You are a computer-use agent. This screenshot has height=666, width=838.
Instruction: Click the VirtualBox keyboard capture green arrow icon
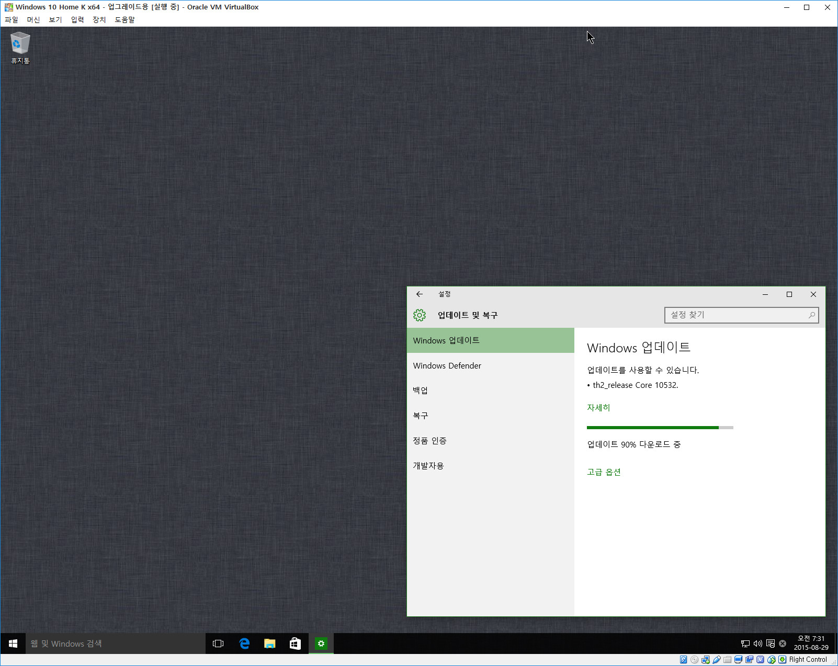point(783,660)
